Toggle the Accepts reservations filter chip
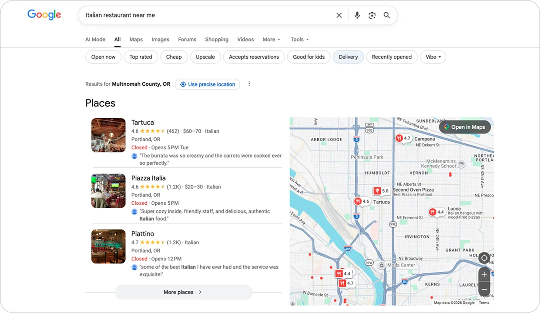Image resolution: width=540 pixels, height=313 pixels. 254,57
